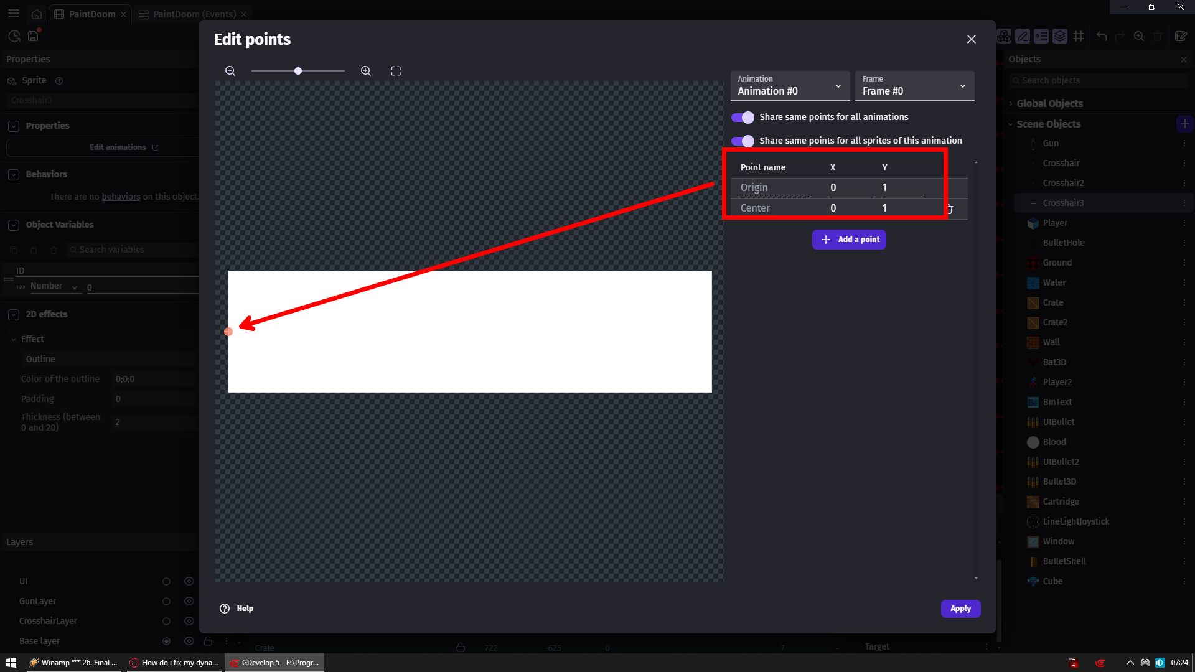Viewport: 1195px width, 672px height.
Task: Open the Windows Start menu
Action: [x=11, y=663]
